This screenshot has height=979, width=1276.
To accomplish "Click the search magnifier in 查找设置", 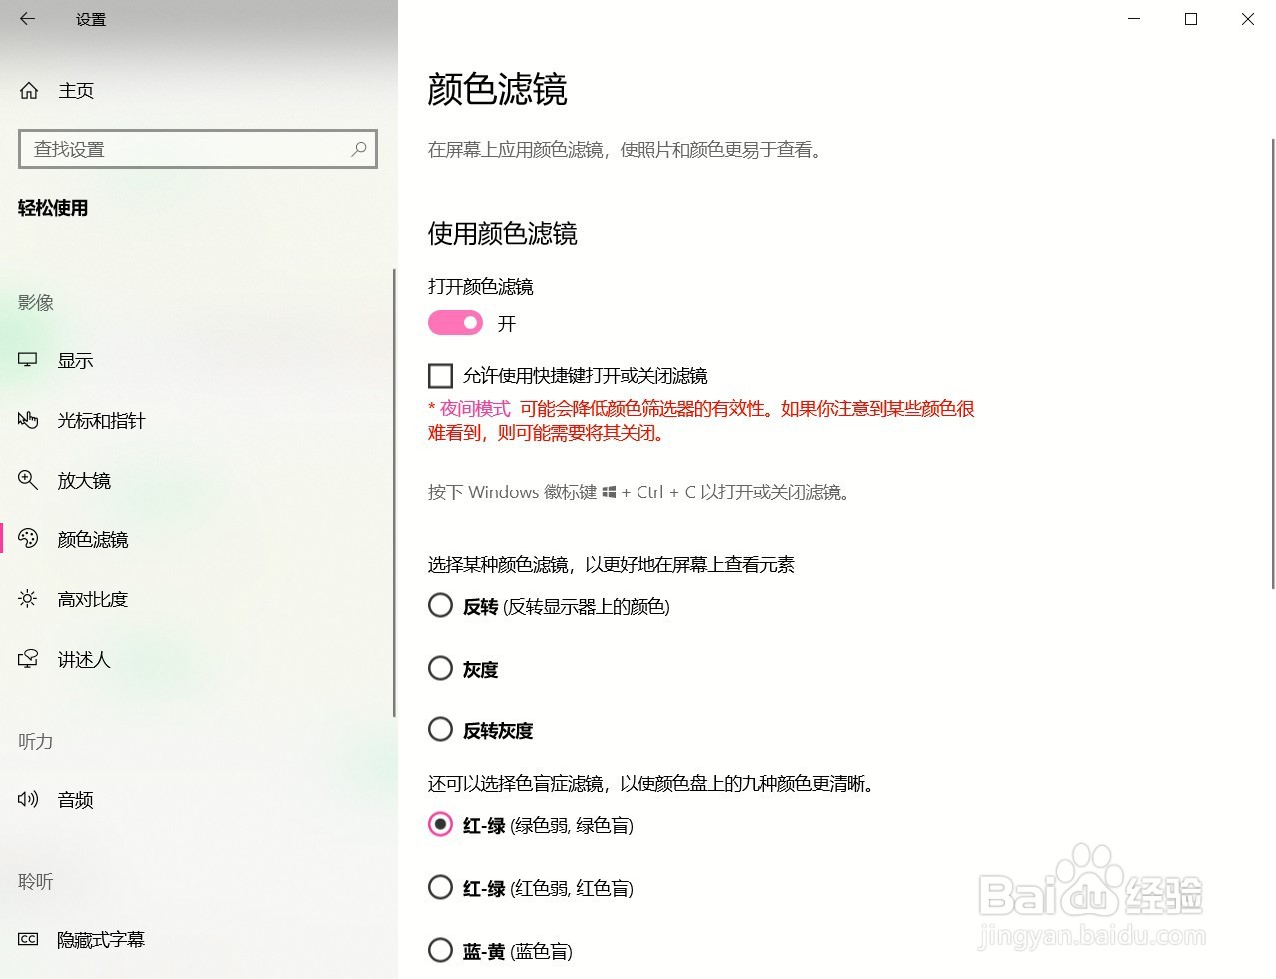I will coord(359,148).
